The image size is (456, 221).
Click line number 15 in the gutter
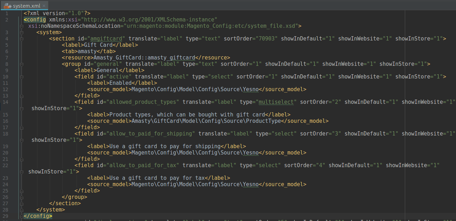coord(7,115)
